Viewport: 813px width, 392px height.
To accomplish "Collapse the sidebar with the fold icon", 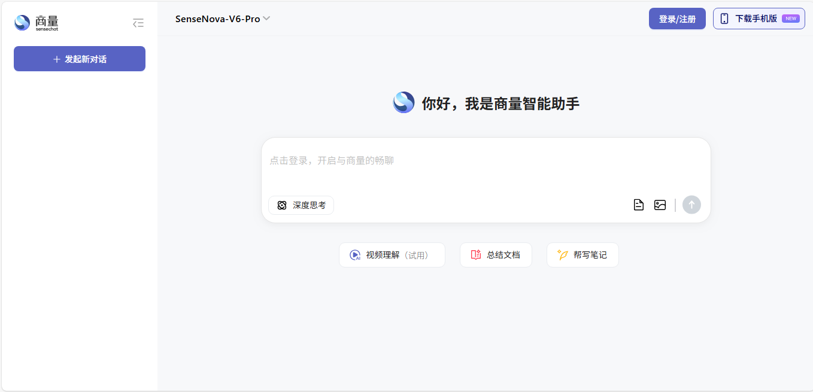I will (138, 23).
